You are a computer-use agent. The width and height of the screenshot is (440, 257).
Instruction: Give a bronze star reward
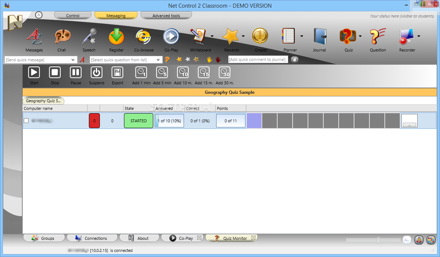[x=196, y=59]
